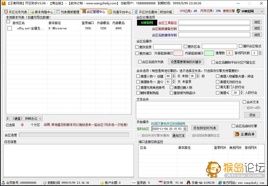Click inside the 文本合并 text area

point(187,110)
